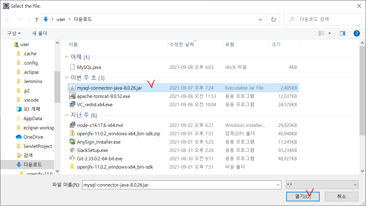Select node-v14.17.6-x64.msi icon

[x=72, y=125]
